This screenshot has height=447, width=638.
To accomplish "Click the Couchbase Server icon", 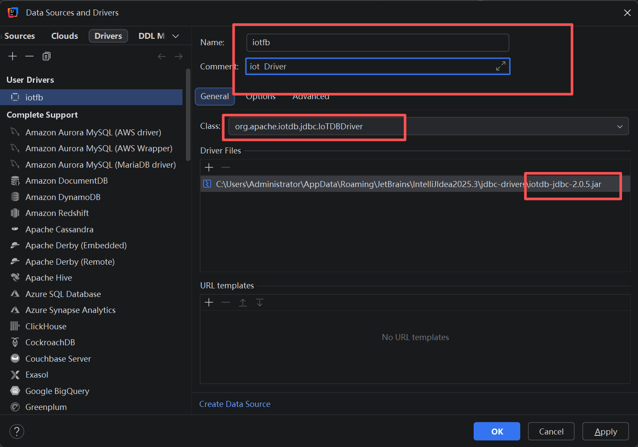I will (x=15, y=358).
